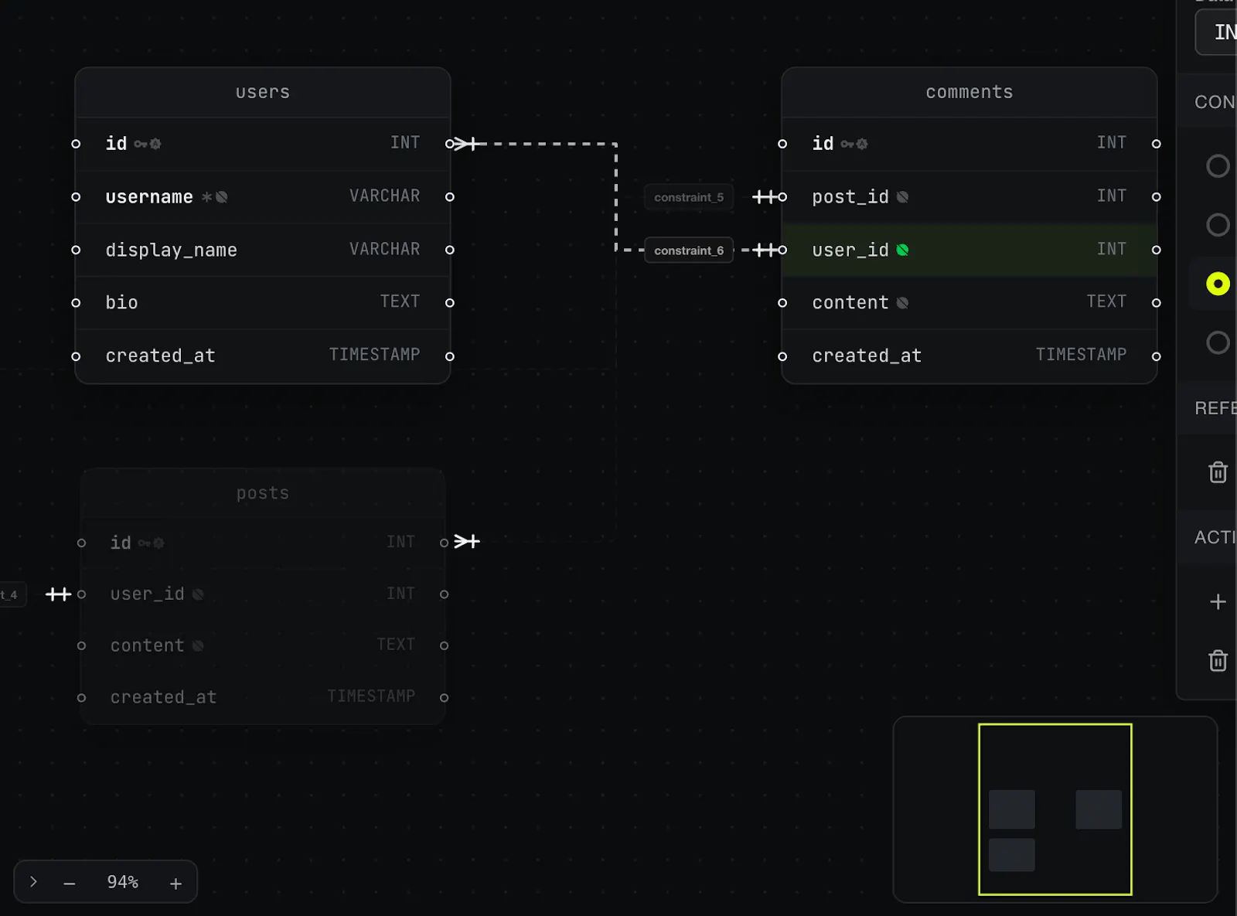Click left connector handle of posts user_id
This screenshot has width=1237, height=916.
(81, 594)
